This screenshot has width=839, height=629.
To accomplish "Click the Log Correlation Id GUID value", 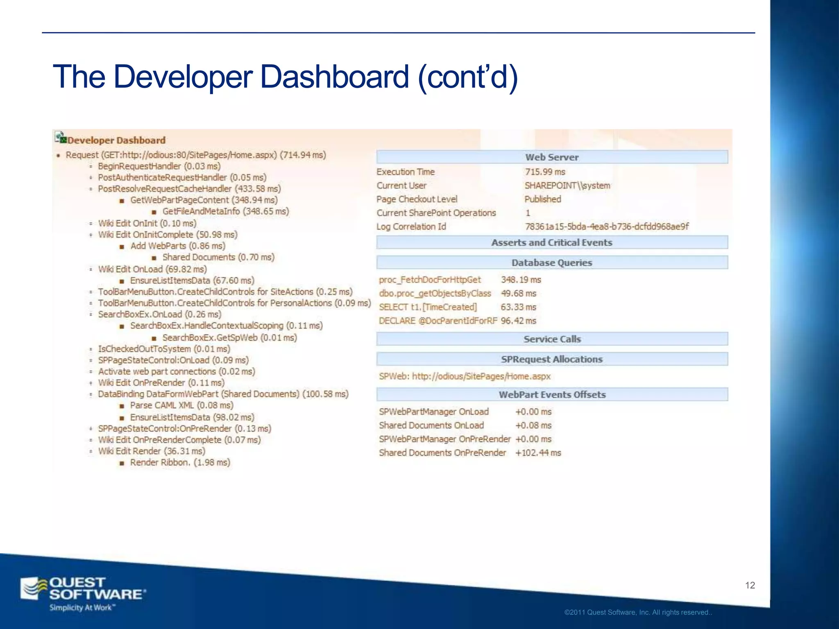I will click(607, 226).
